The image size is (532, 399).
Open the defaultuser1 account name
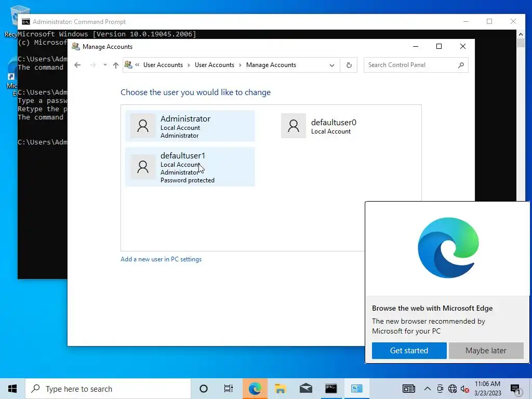tap(182, 156)
